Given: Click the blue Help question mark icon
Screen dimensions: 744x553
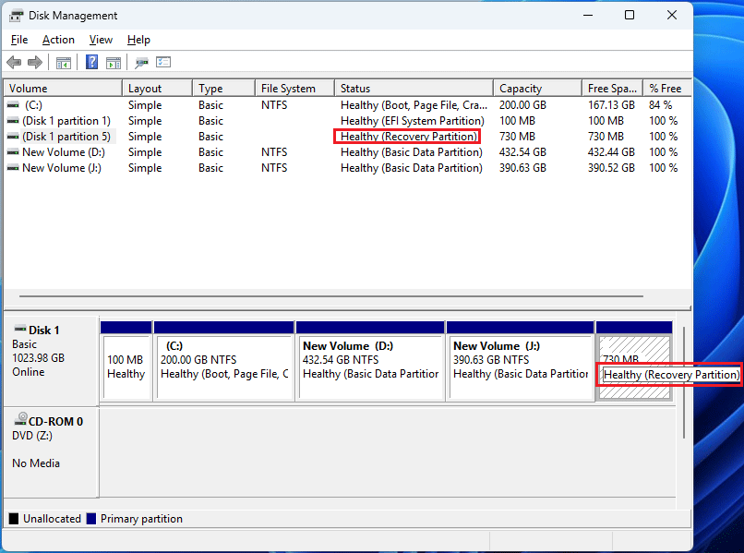Looking at the screenshot, I should (x=91, y=62).
